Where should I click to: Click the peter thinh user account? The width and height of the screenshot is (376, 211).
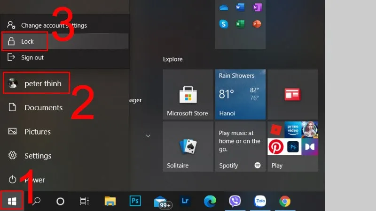click(42, 83)
